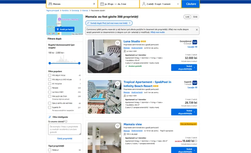Image resolution: width=251 pixels, height=153 pixels.
Task: Tick 'Spa și centru de wellness' checkbox
Action: point(50,103)
